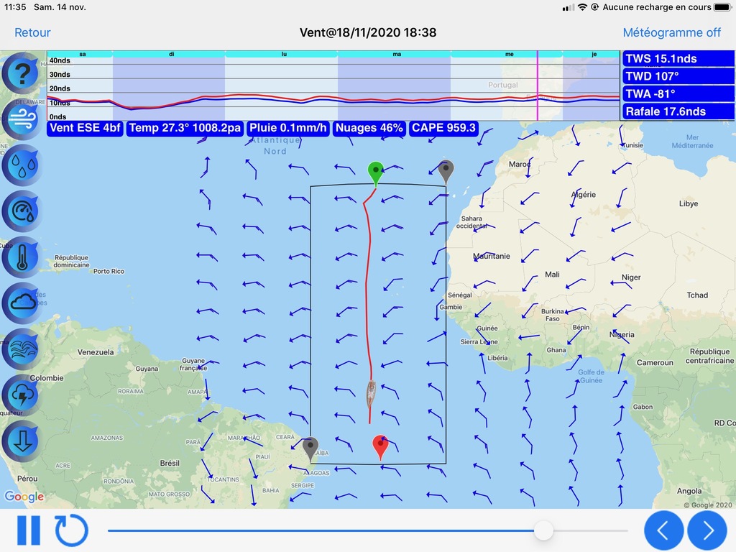Image resolution: width=736 pixels, height=552 pixels.
Task: Tap the TWS 15.1nds readout
Action: 678,59
